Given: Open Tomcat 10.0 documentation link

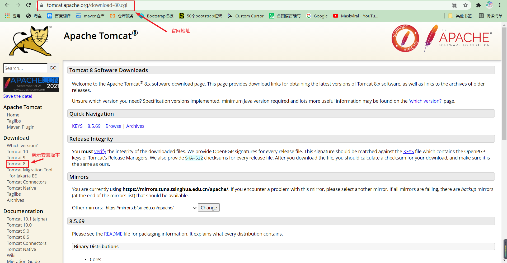Looking at the screenshot, I should [19, 225].
